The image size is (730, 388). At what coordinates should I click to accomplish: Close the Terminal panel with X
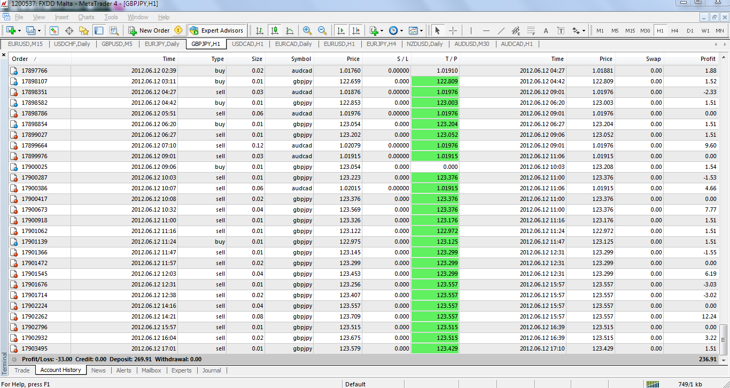click(4, 55)
